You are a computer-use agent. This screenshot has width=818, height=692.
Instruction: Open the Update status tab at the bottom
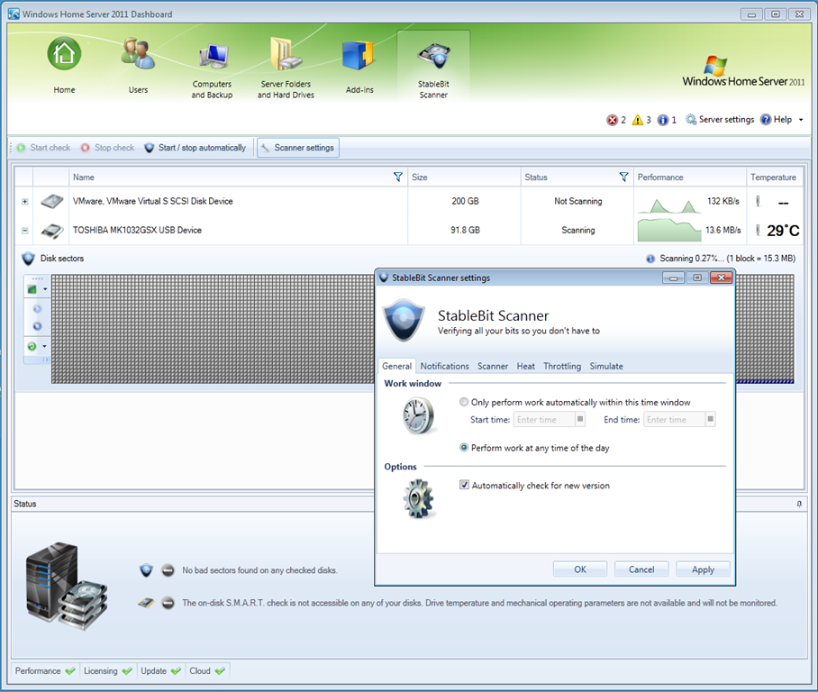coord(160,670)
